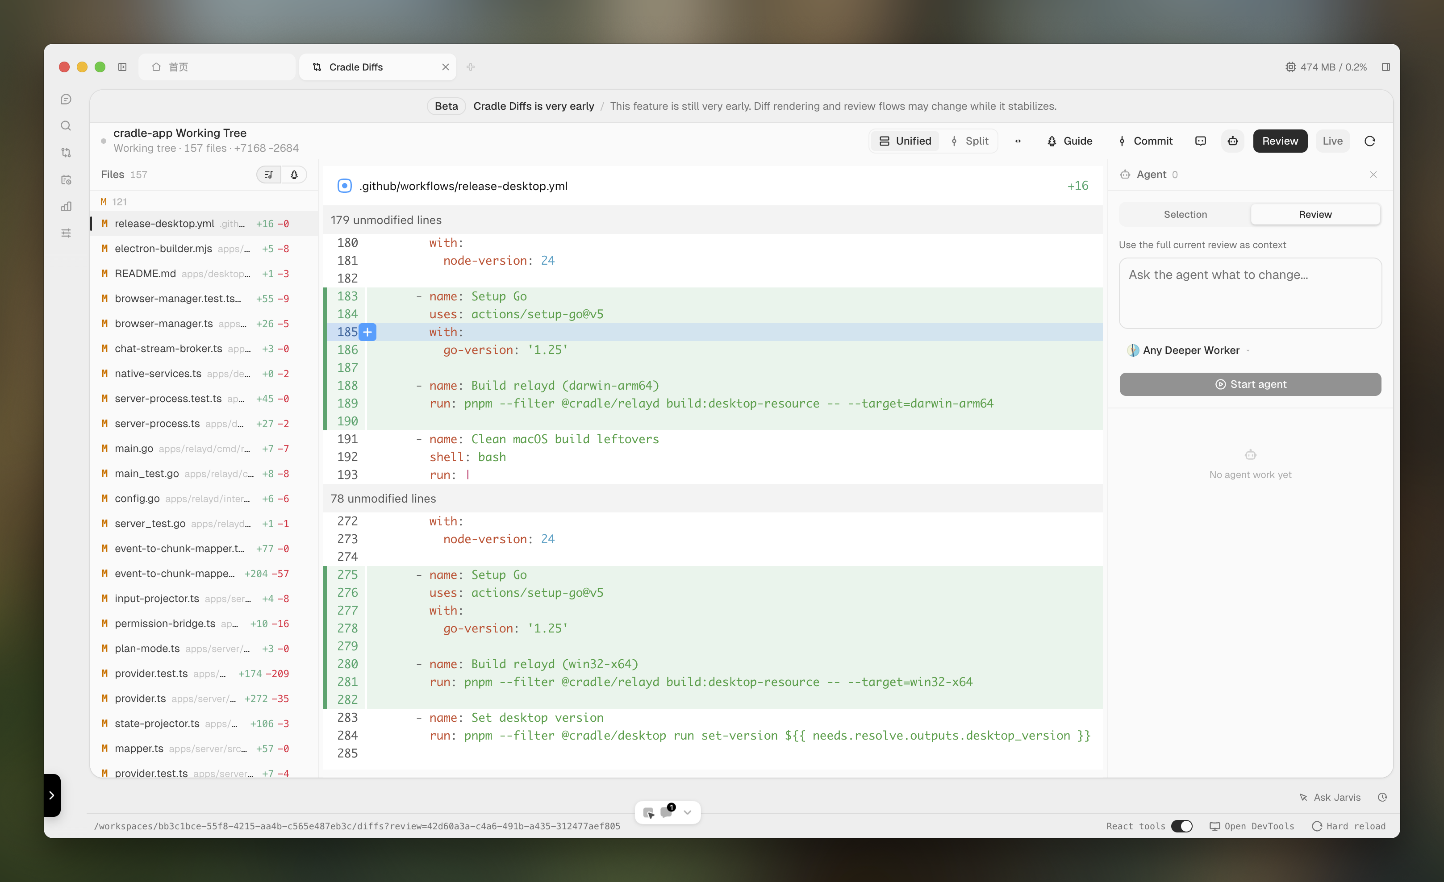
Task: Click the memory usage chip icon
Action: pyautogui.click(x=1290, y=67)
